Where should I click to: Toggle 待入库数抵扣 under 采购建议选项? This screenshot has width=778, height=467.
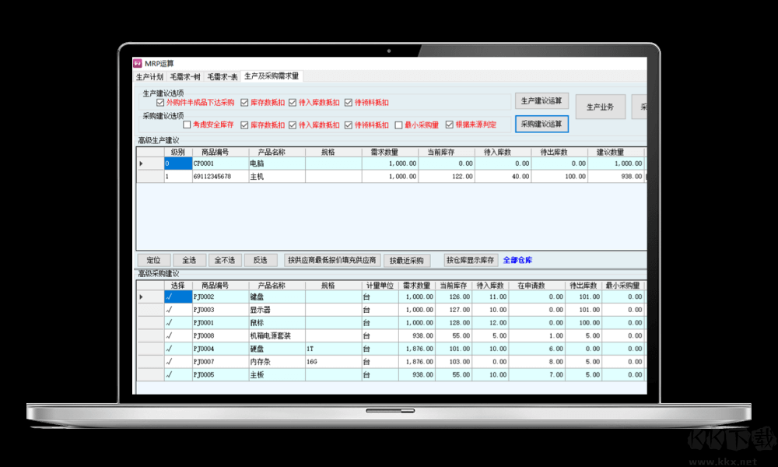293,125
